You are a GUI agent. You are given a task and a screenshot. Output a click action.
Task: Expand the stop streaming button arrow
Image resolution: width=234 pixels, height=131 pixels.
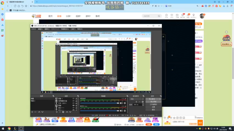tap(160, 99)
